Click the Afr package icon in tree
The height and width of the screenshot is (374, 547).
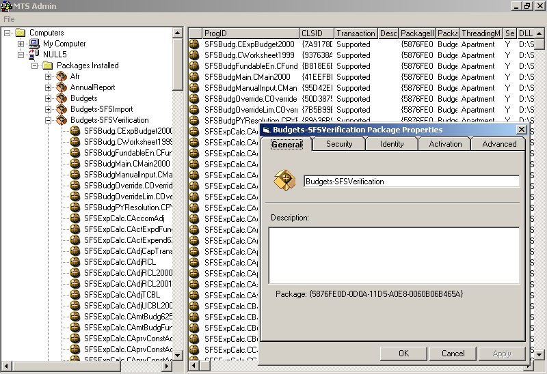click(x=62, y=76)
